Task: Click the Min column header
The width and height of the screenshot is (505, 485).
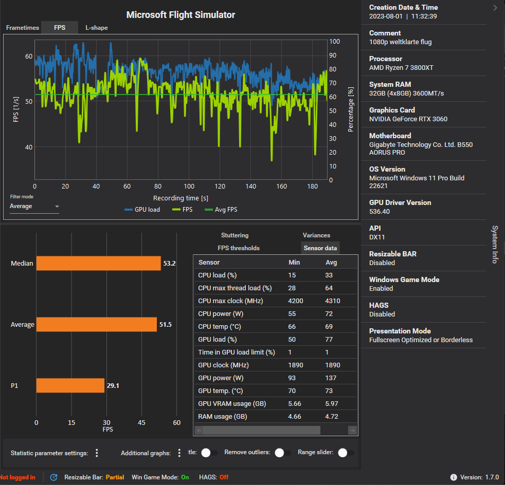Action: (294, 263)
